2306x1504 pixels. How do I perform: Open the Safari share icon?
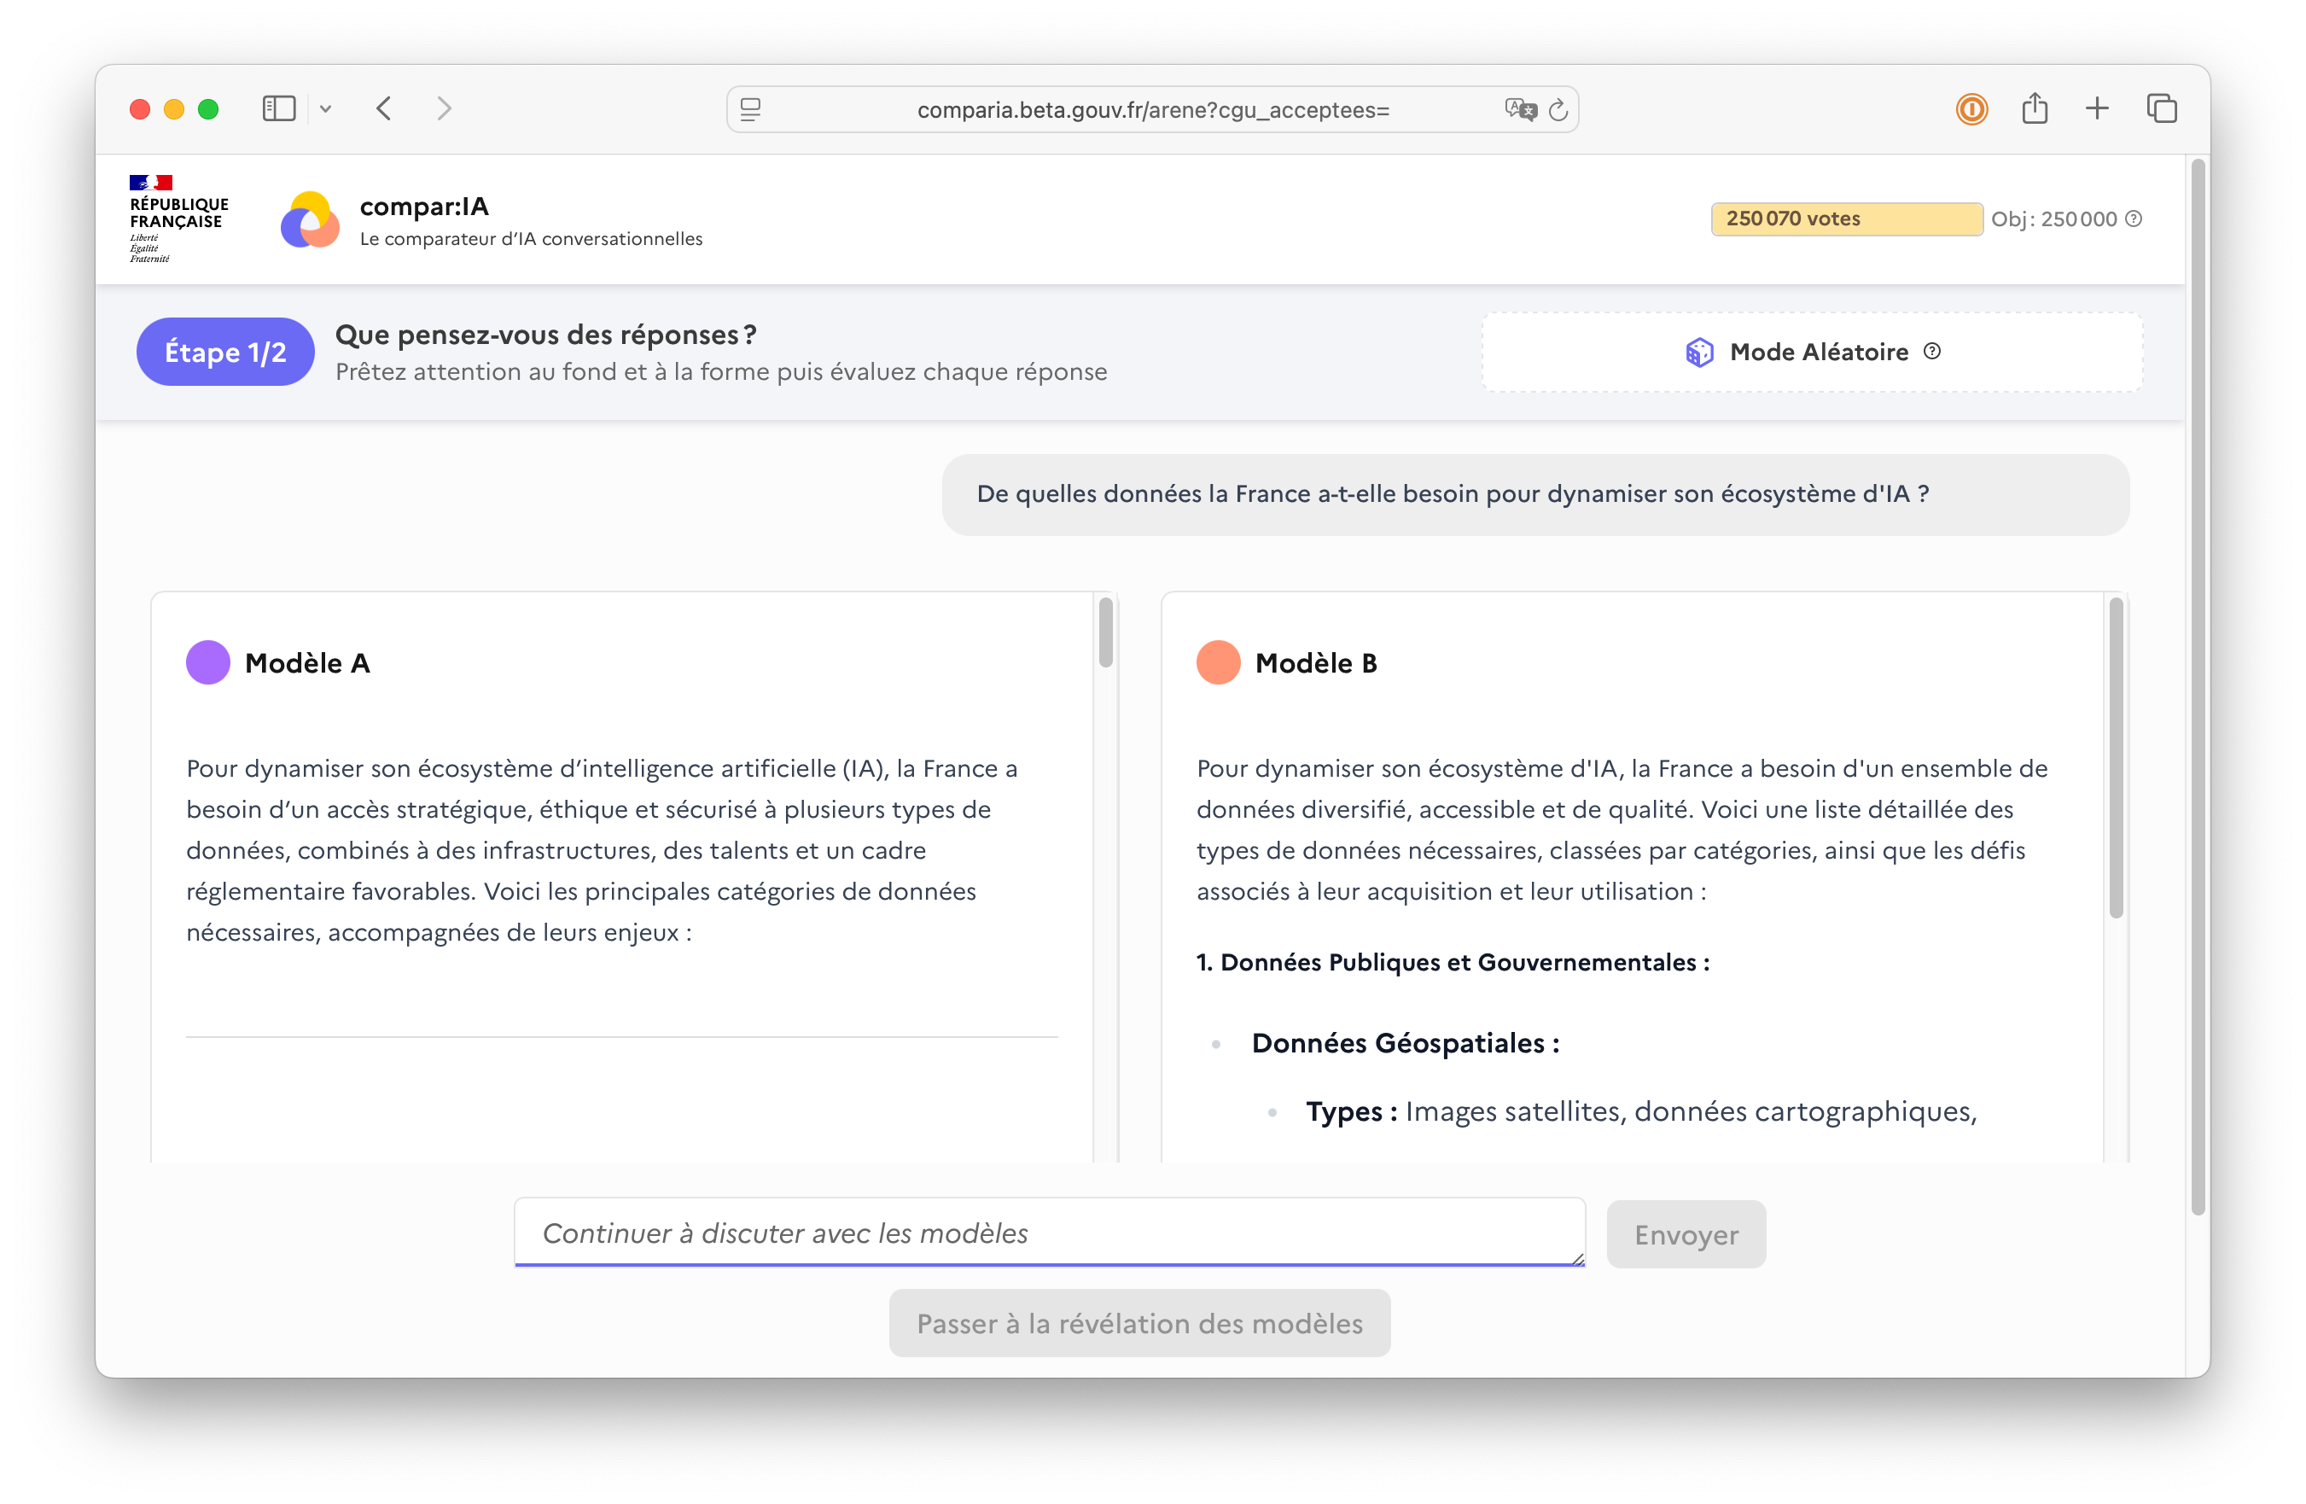(x=2034, y=108)
